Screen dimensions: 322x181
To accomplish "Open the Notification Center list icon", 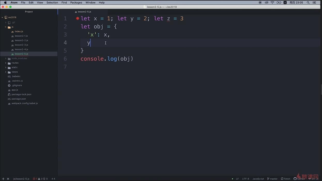I will point(315,3).
